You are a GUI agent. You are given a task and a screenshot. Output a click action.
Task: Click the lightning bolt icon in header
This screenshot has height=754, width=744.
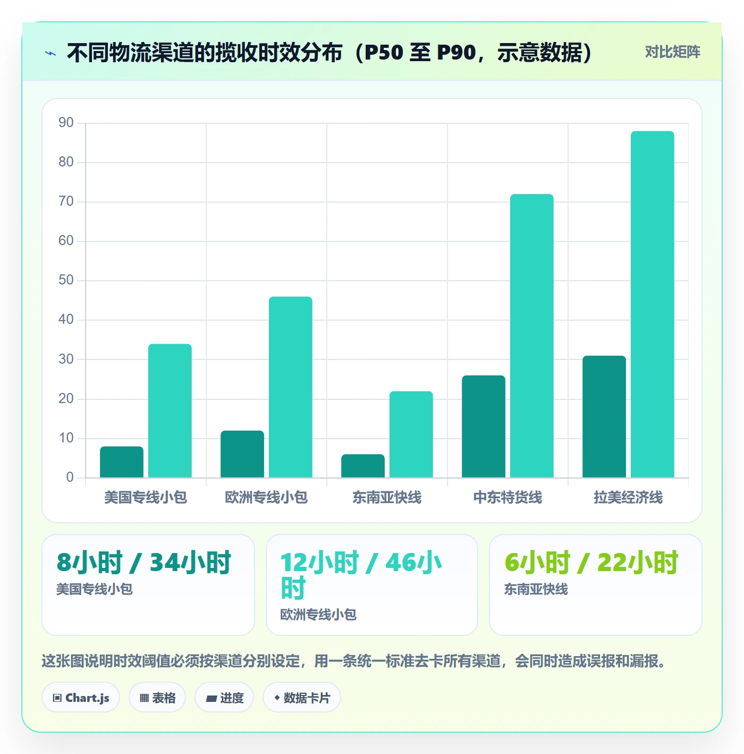pyautogui.click(x=50, y=53)
